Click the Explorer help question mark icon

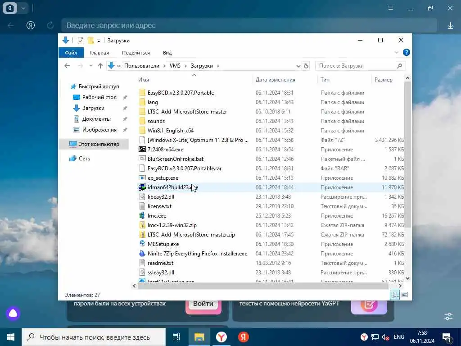(407, 52)
